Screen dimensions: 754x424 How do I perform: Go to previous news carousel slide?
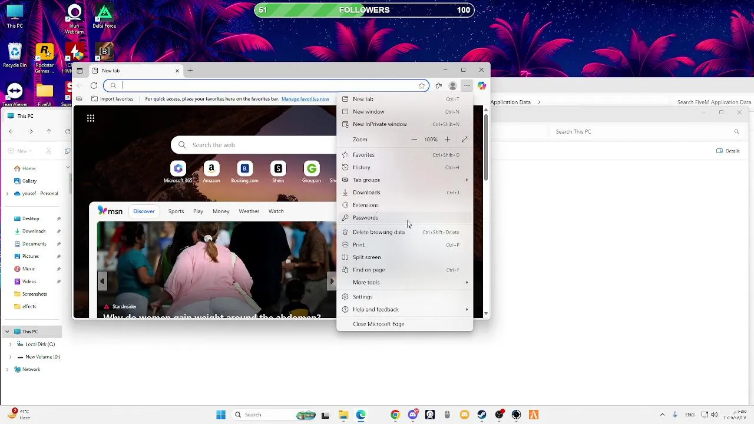tap(102, 281)
